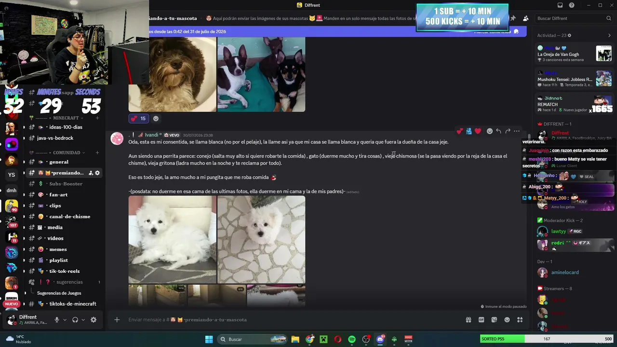Forward Ivandi's message with the forward arrow
Image resolution: width=617 pixels, height=347 pixels.
(x=508, y=131)
